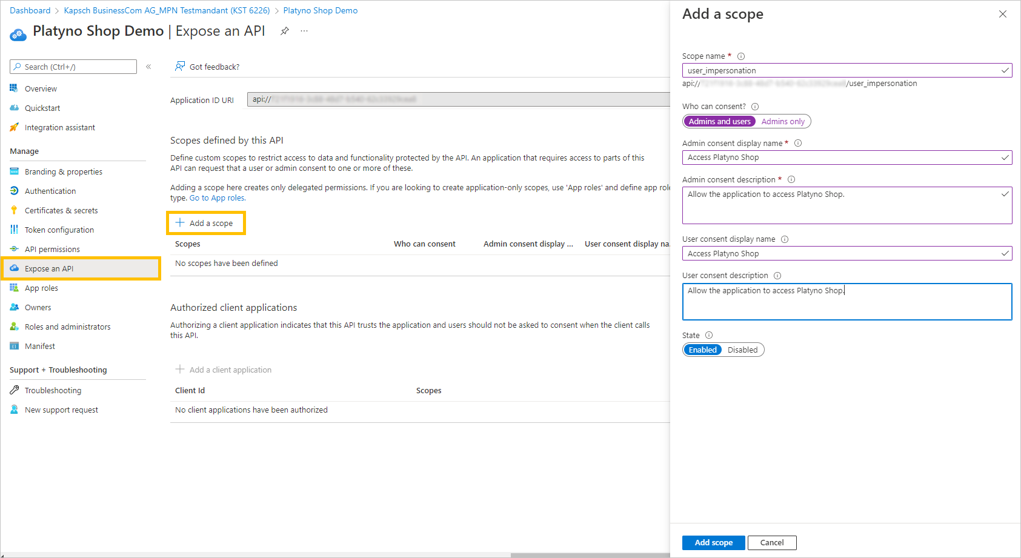The width and height of the screenshot is (1021, 558).
Task: Show info for User consent display name
Action: point(785,239)
